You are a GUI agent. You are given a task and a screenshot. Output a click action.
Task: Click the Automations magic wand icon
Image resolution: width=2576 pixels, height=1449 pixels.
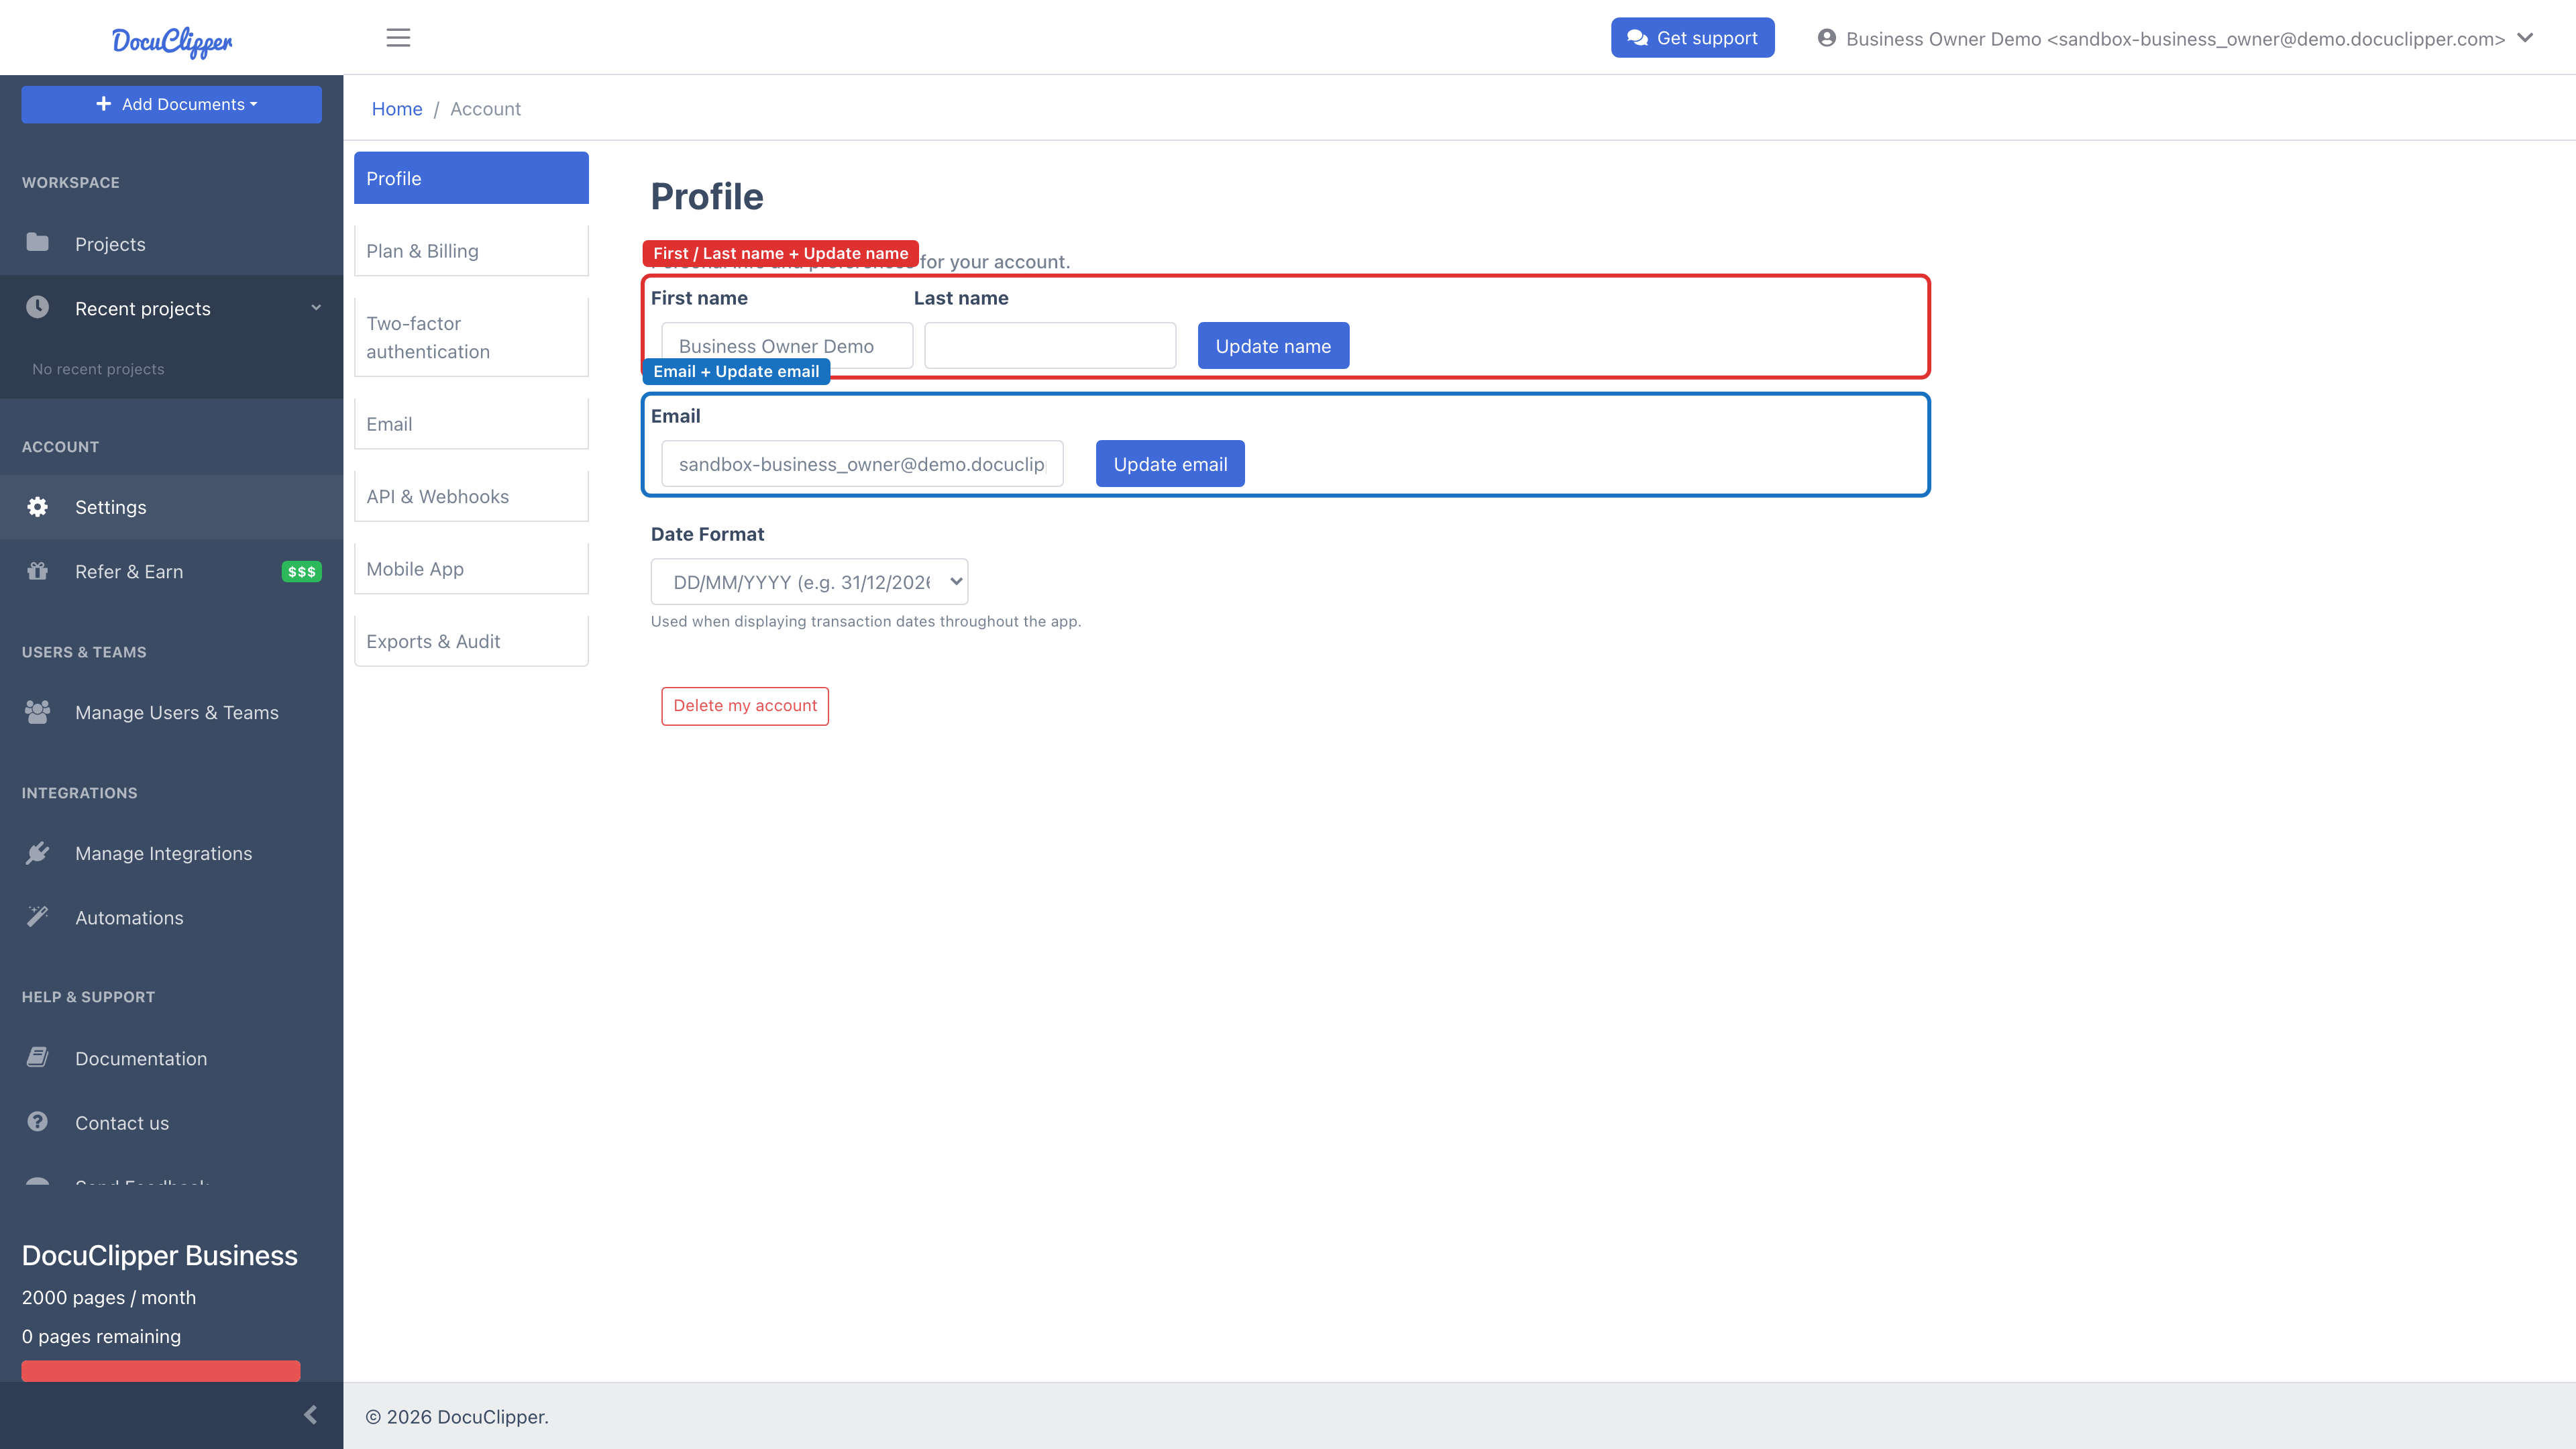click(37, 917)
